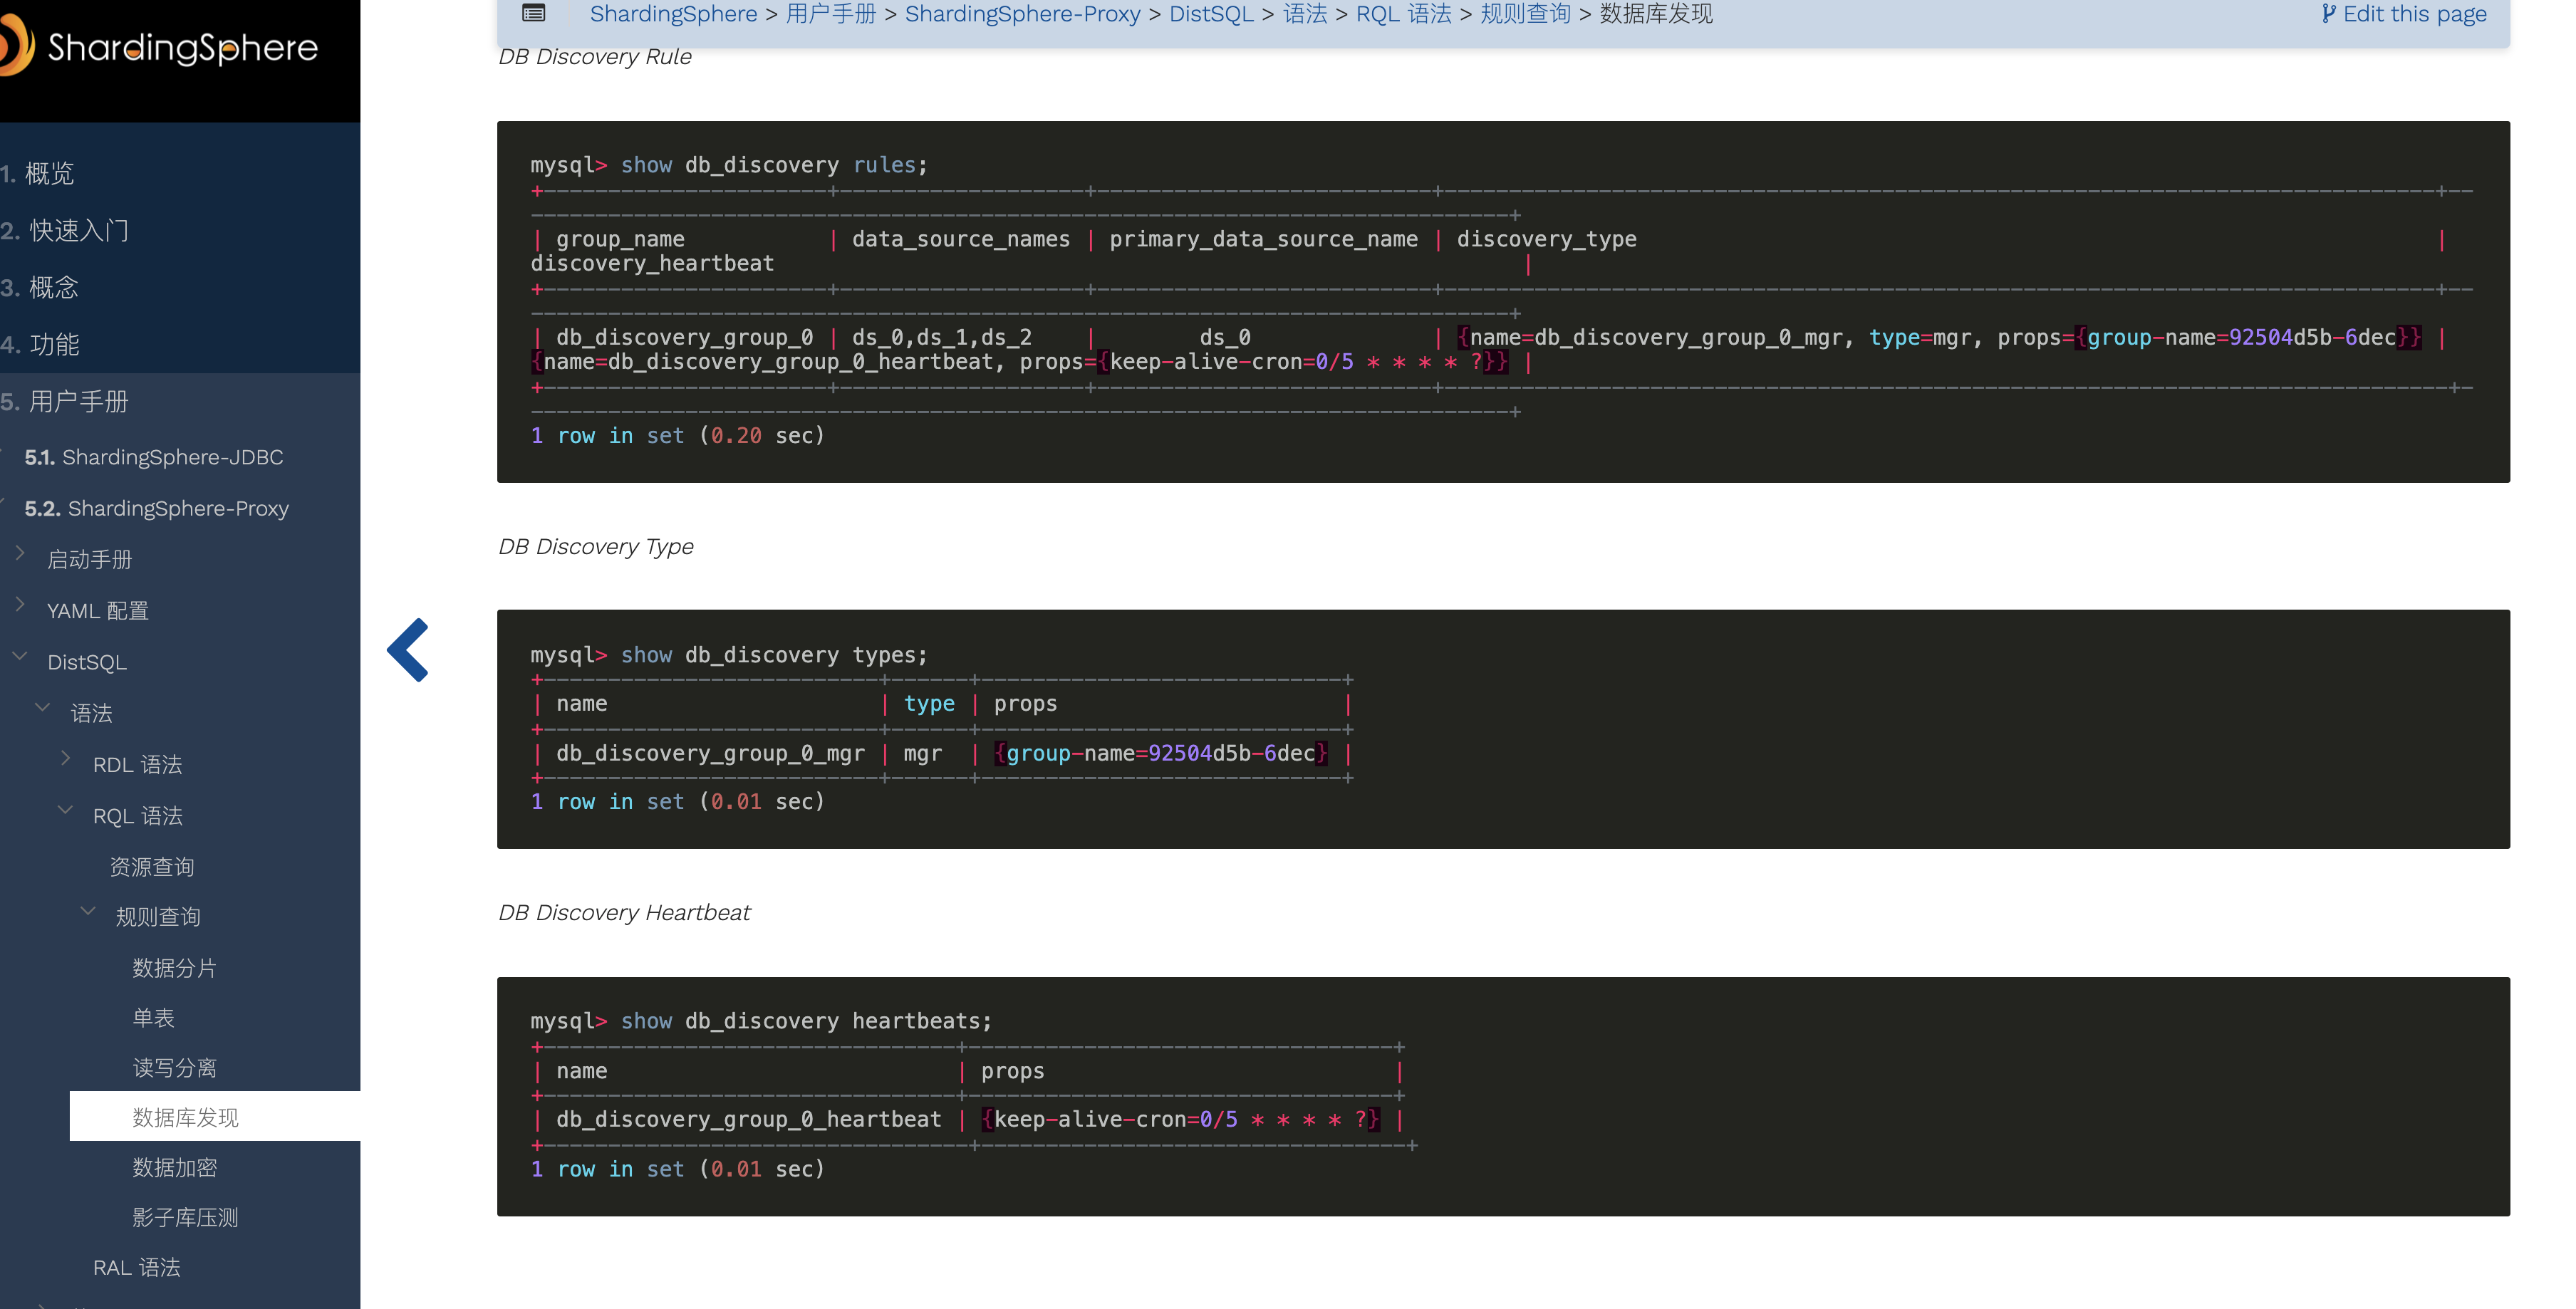
Task: Expand RDL 语法 chevron
Action: pos(66,757)
